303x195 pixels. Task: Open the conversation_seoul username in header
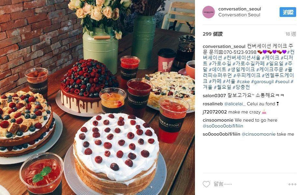pos(240,9)
